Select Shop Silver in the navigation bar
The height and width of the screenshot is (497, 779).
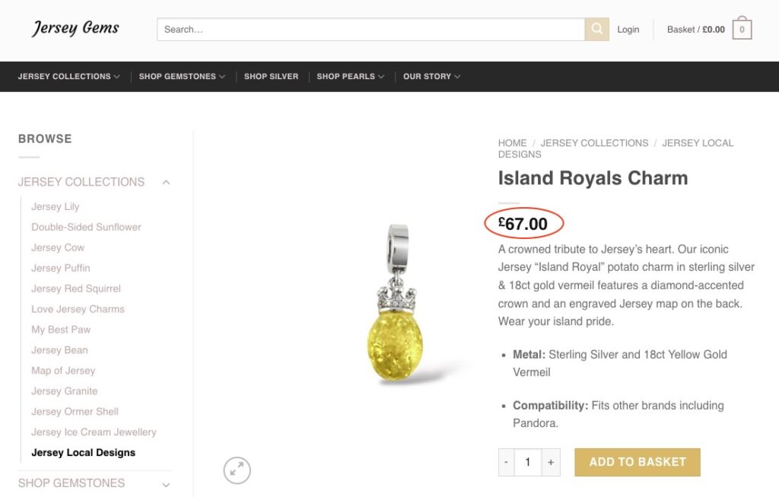pyautogui.click(x=272, y=76)
